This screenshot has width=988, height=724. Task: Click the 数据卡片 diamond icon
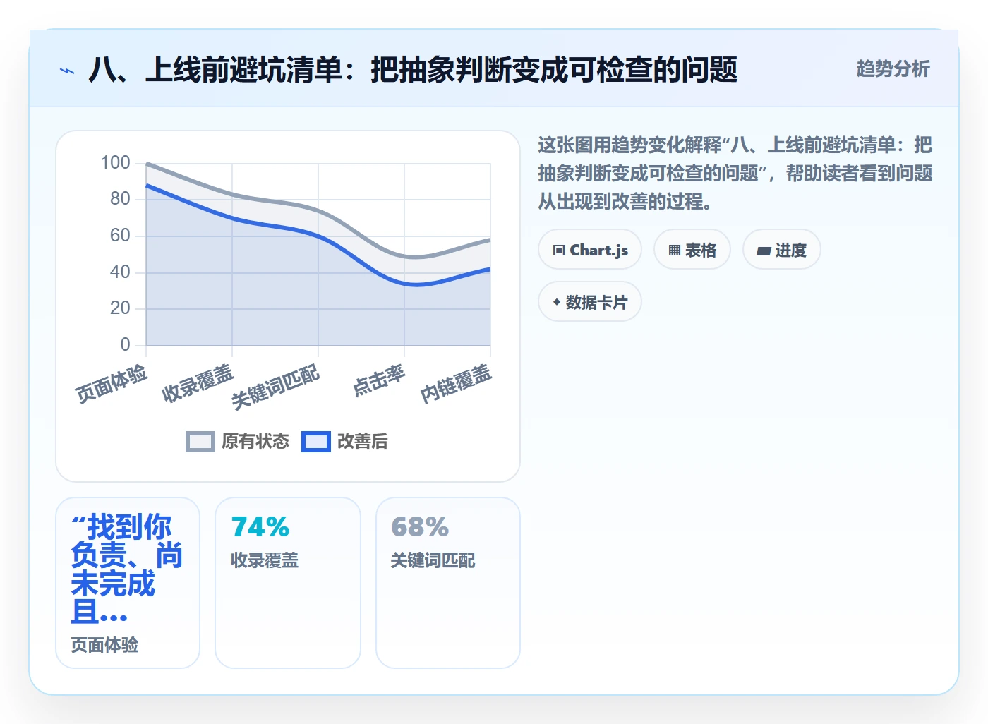click(x=557, y=302)
